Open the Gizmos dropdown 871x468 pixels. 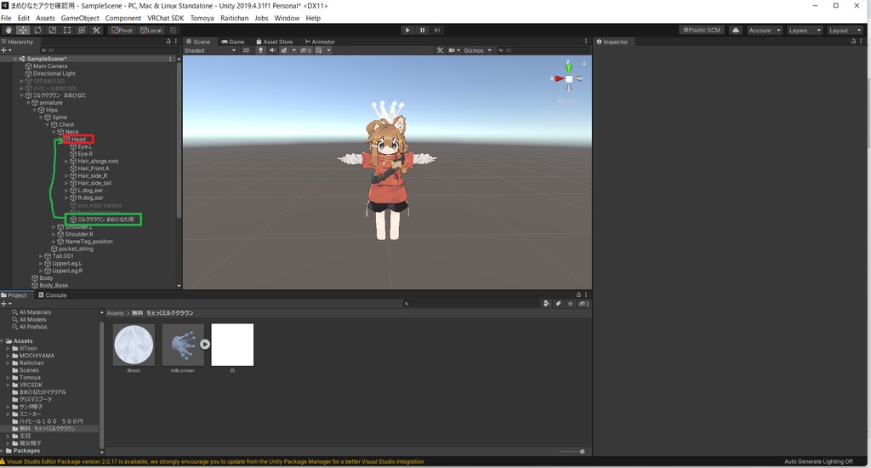477,50
